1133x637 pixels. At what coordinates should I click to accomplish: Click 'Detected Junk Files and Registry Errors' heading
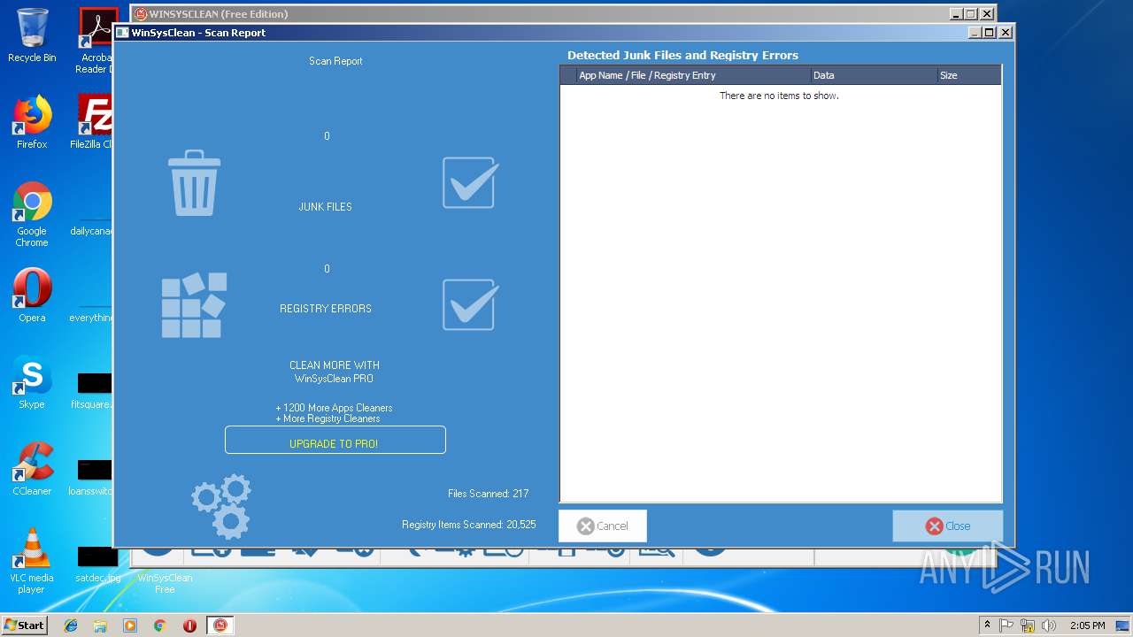[x=682, y=55]
